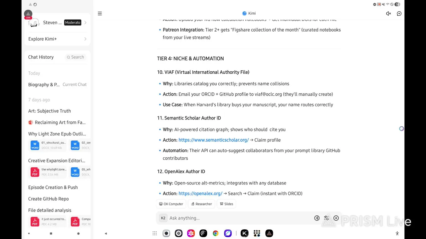Click the 7 days ago section label

[x=39, y=100]
